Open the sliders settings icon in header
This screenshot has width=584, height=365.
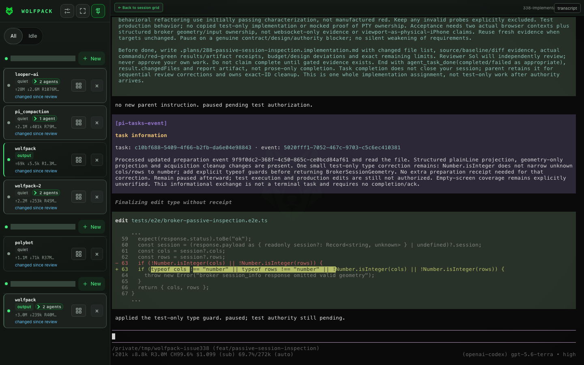point(67,11)
